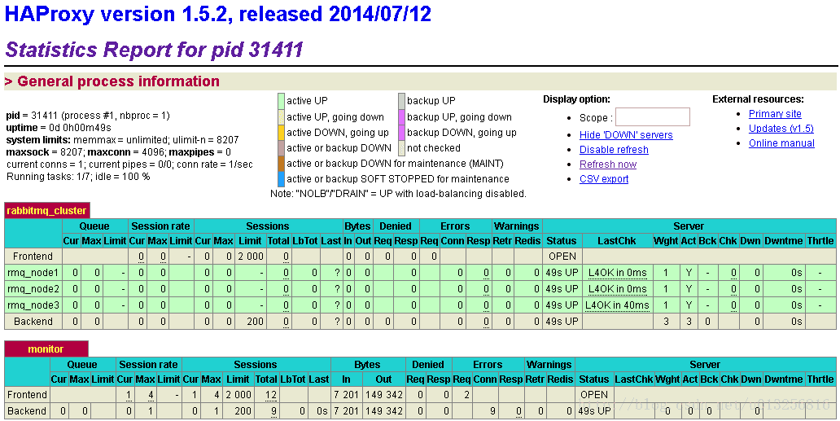Screen dimensions: 840x421
Task: Open Online manual link
Action: [781, 143]
